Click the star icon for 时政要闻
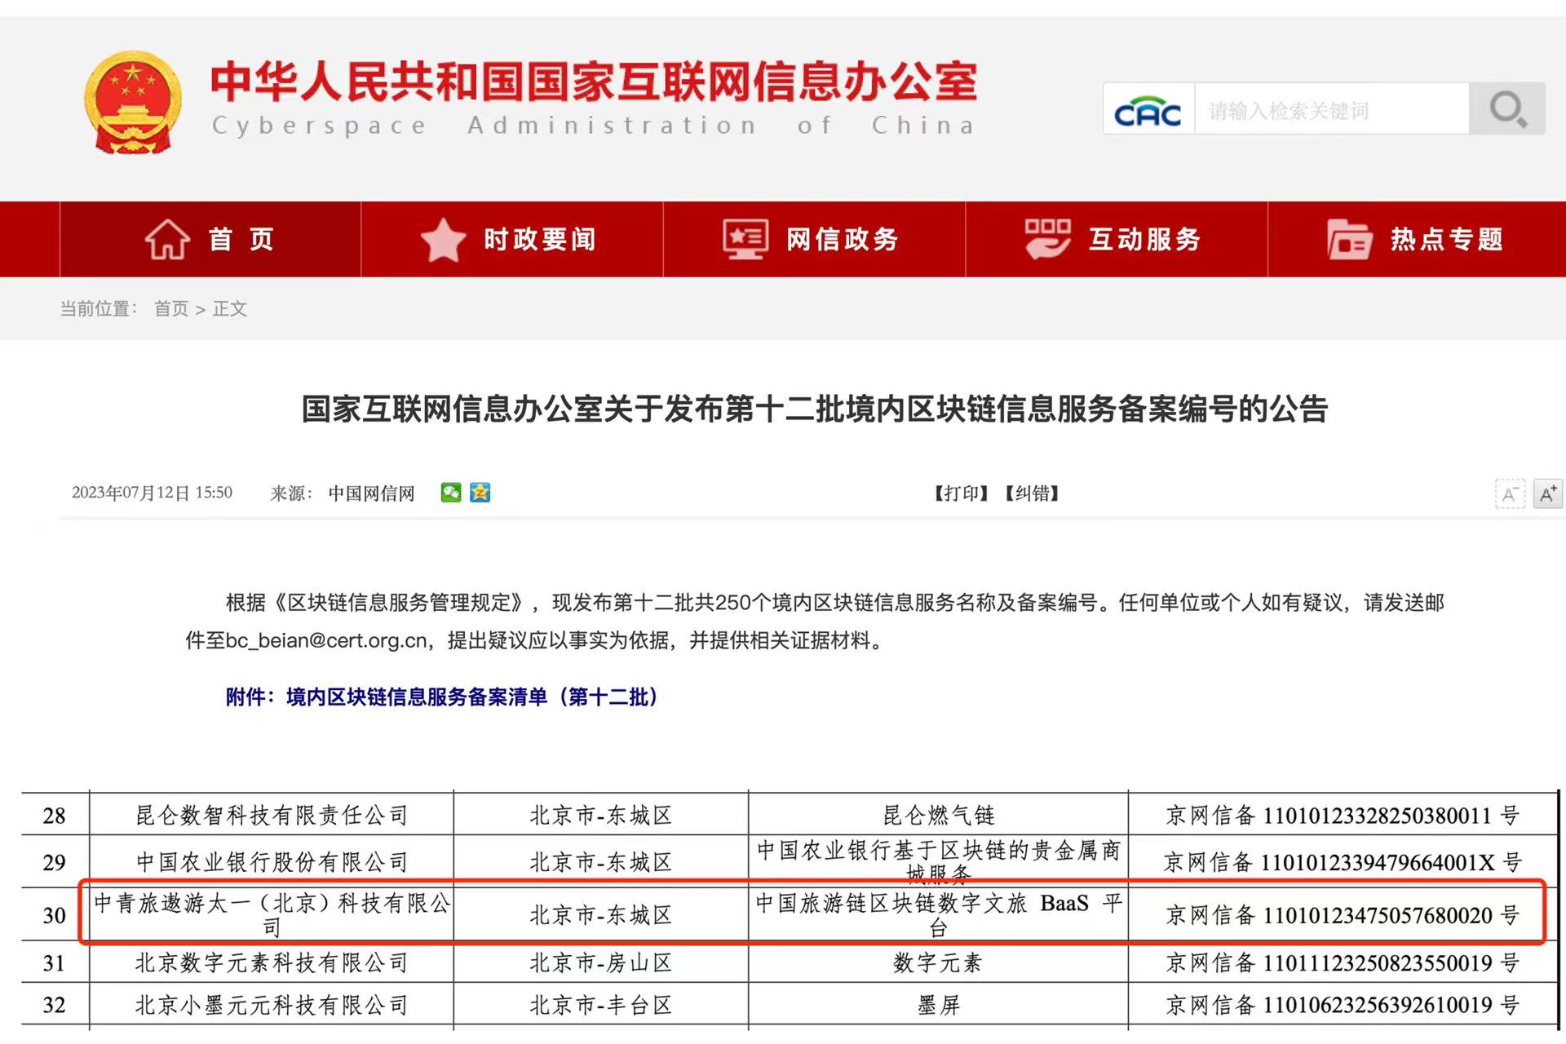This screenshot has width=1566, height=1044. 443,240
